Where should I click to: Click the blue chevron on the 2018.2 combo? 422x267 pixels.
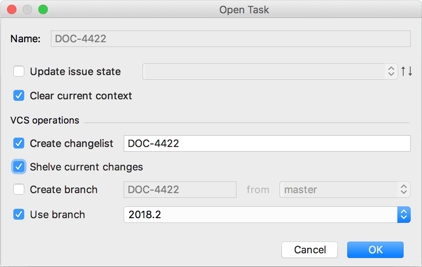pyautogui.click(x=404, y=215)
